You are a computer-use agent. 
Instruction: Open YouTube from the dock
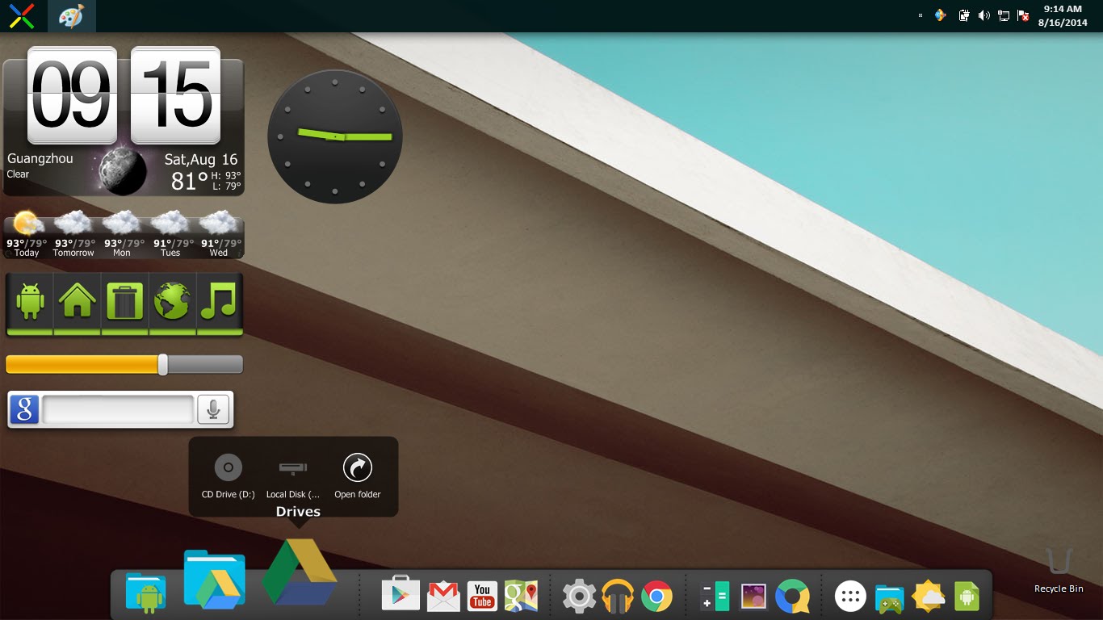(x=482, y=596)
